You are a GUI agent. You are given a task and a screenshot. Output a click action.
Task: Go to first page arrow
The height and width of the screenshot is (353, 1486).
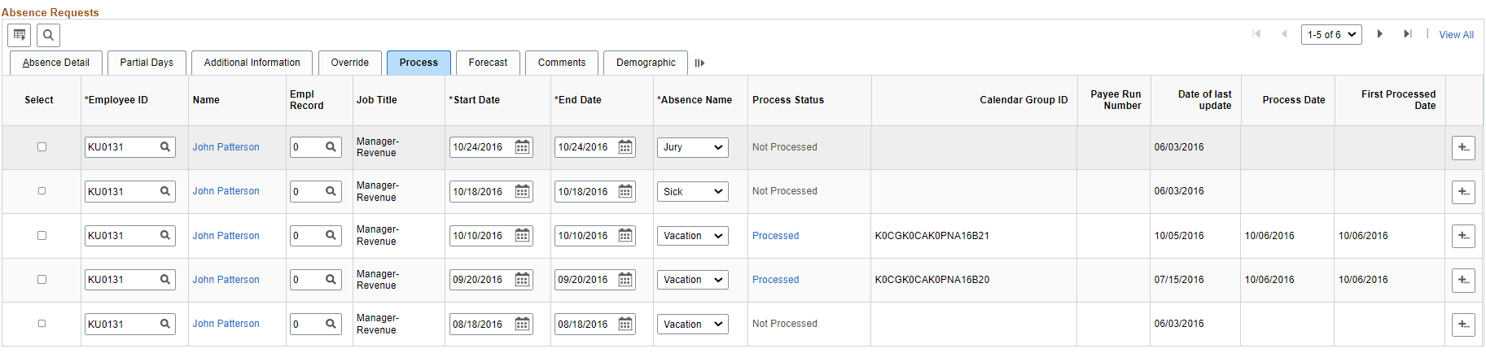(1256, 34)
